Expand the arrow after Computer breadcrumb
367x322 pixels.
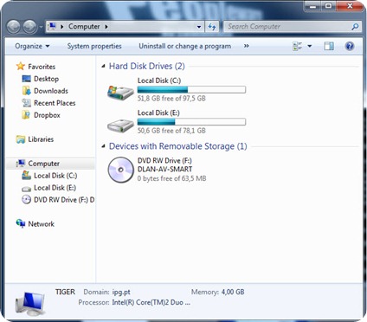pyautogui.click(x=106, y=27)
